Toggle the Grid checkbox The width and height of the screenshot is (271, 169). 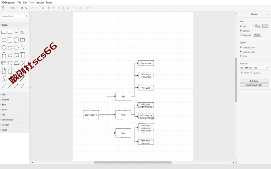(x=241, y=26)
